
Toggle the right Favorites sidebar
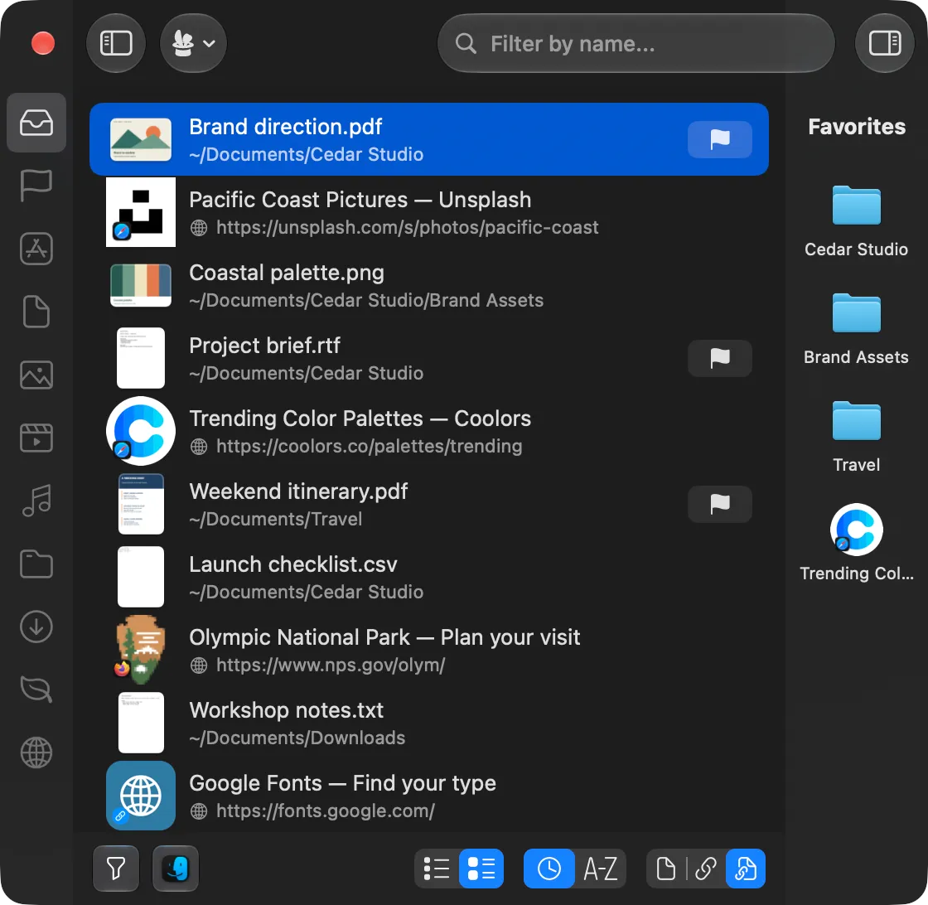(x=885, y=43)
